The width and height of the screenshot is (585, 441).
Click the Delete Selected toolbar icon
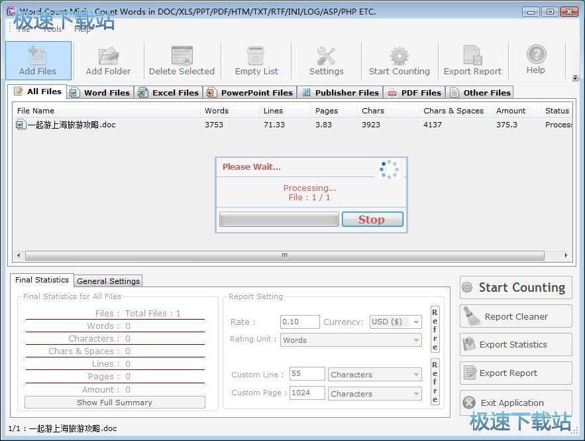click(x=182, y=60)
